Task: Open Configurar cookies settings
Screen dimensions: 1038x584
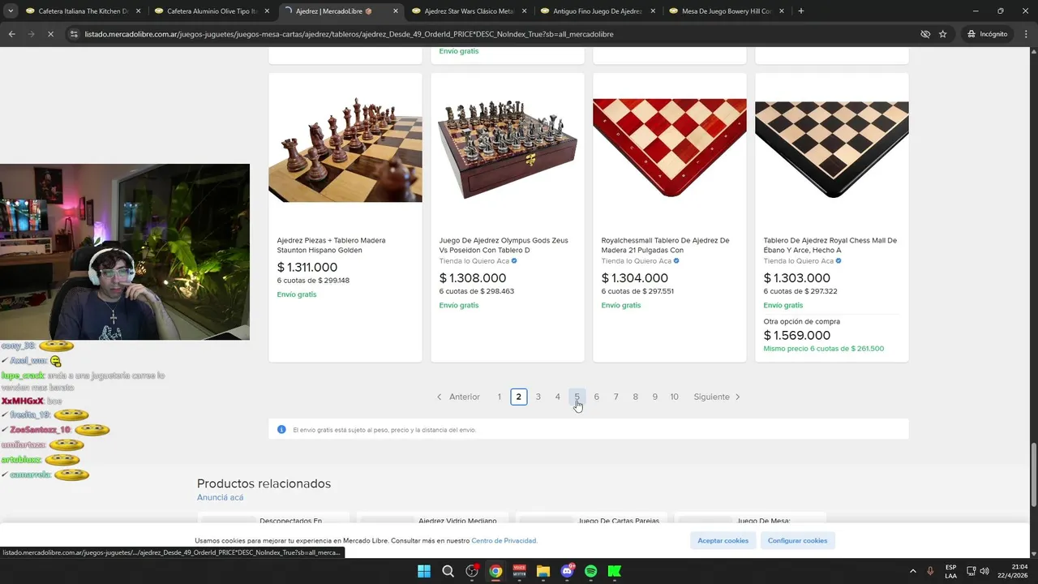Action: click(798, 540)
